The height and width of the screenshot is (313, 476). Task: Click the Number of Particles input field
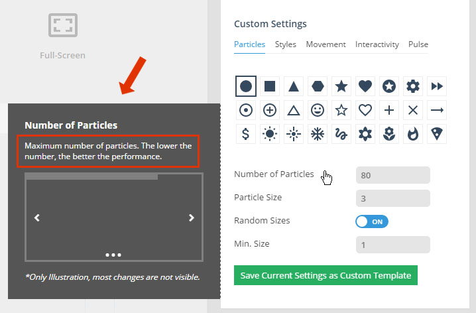[393, 175]
